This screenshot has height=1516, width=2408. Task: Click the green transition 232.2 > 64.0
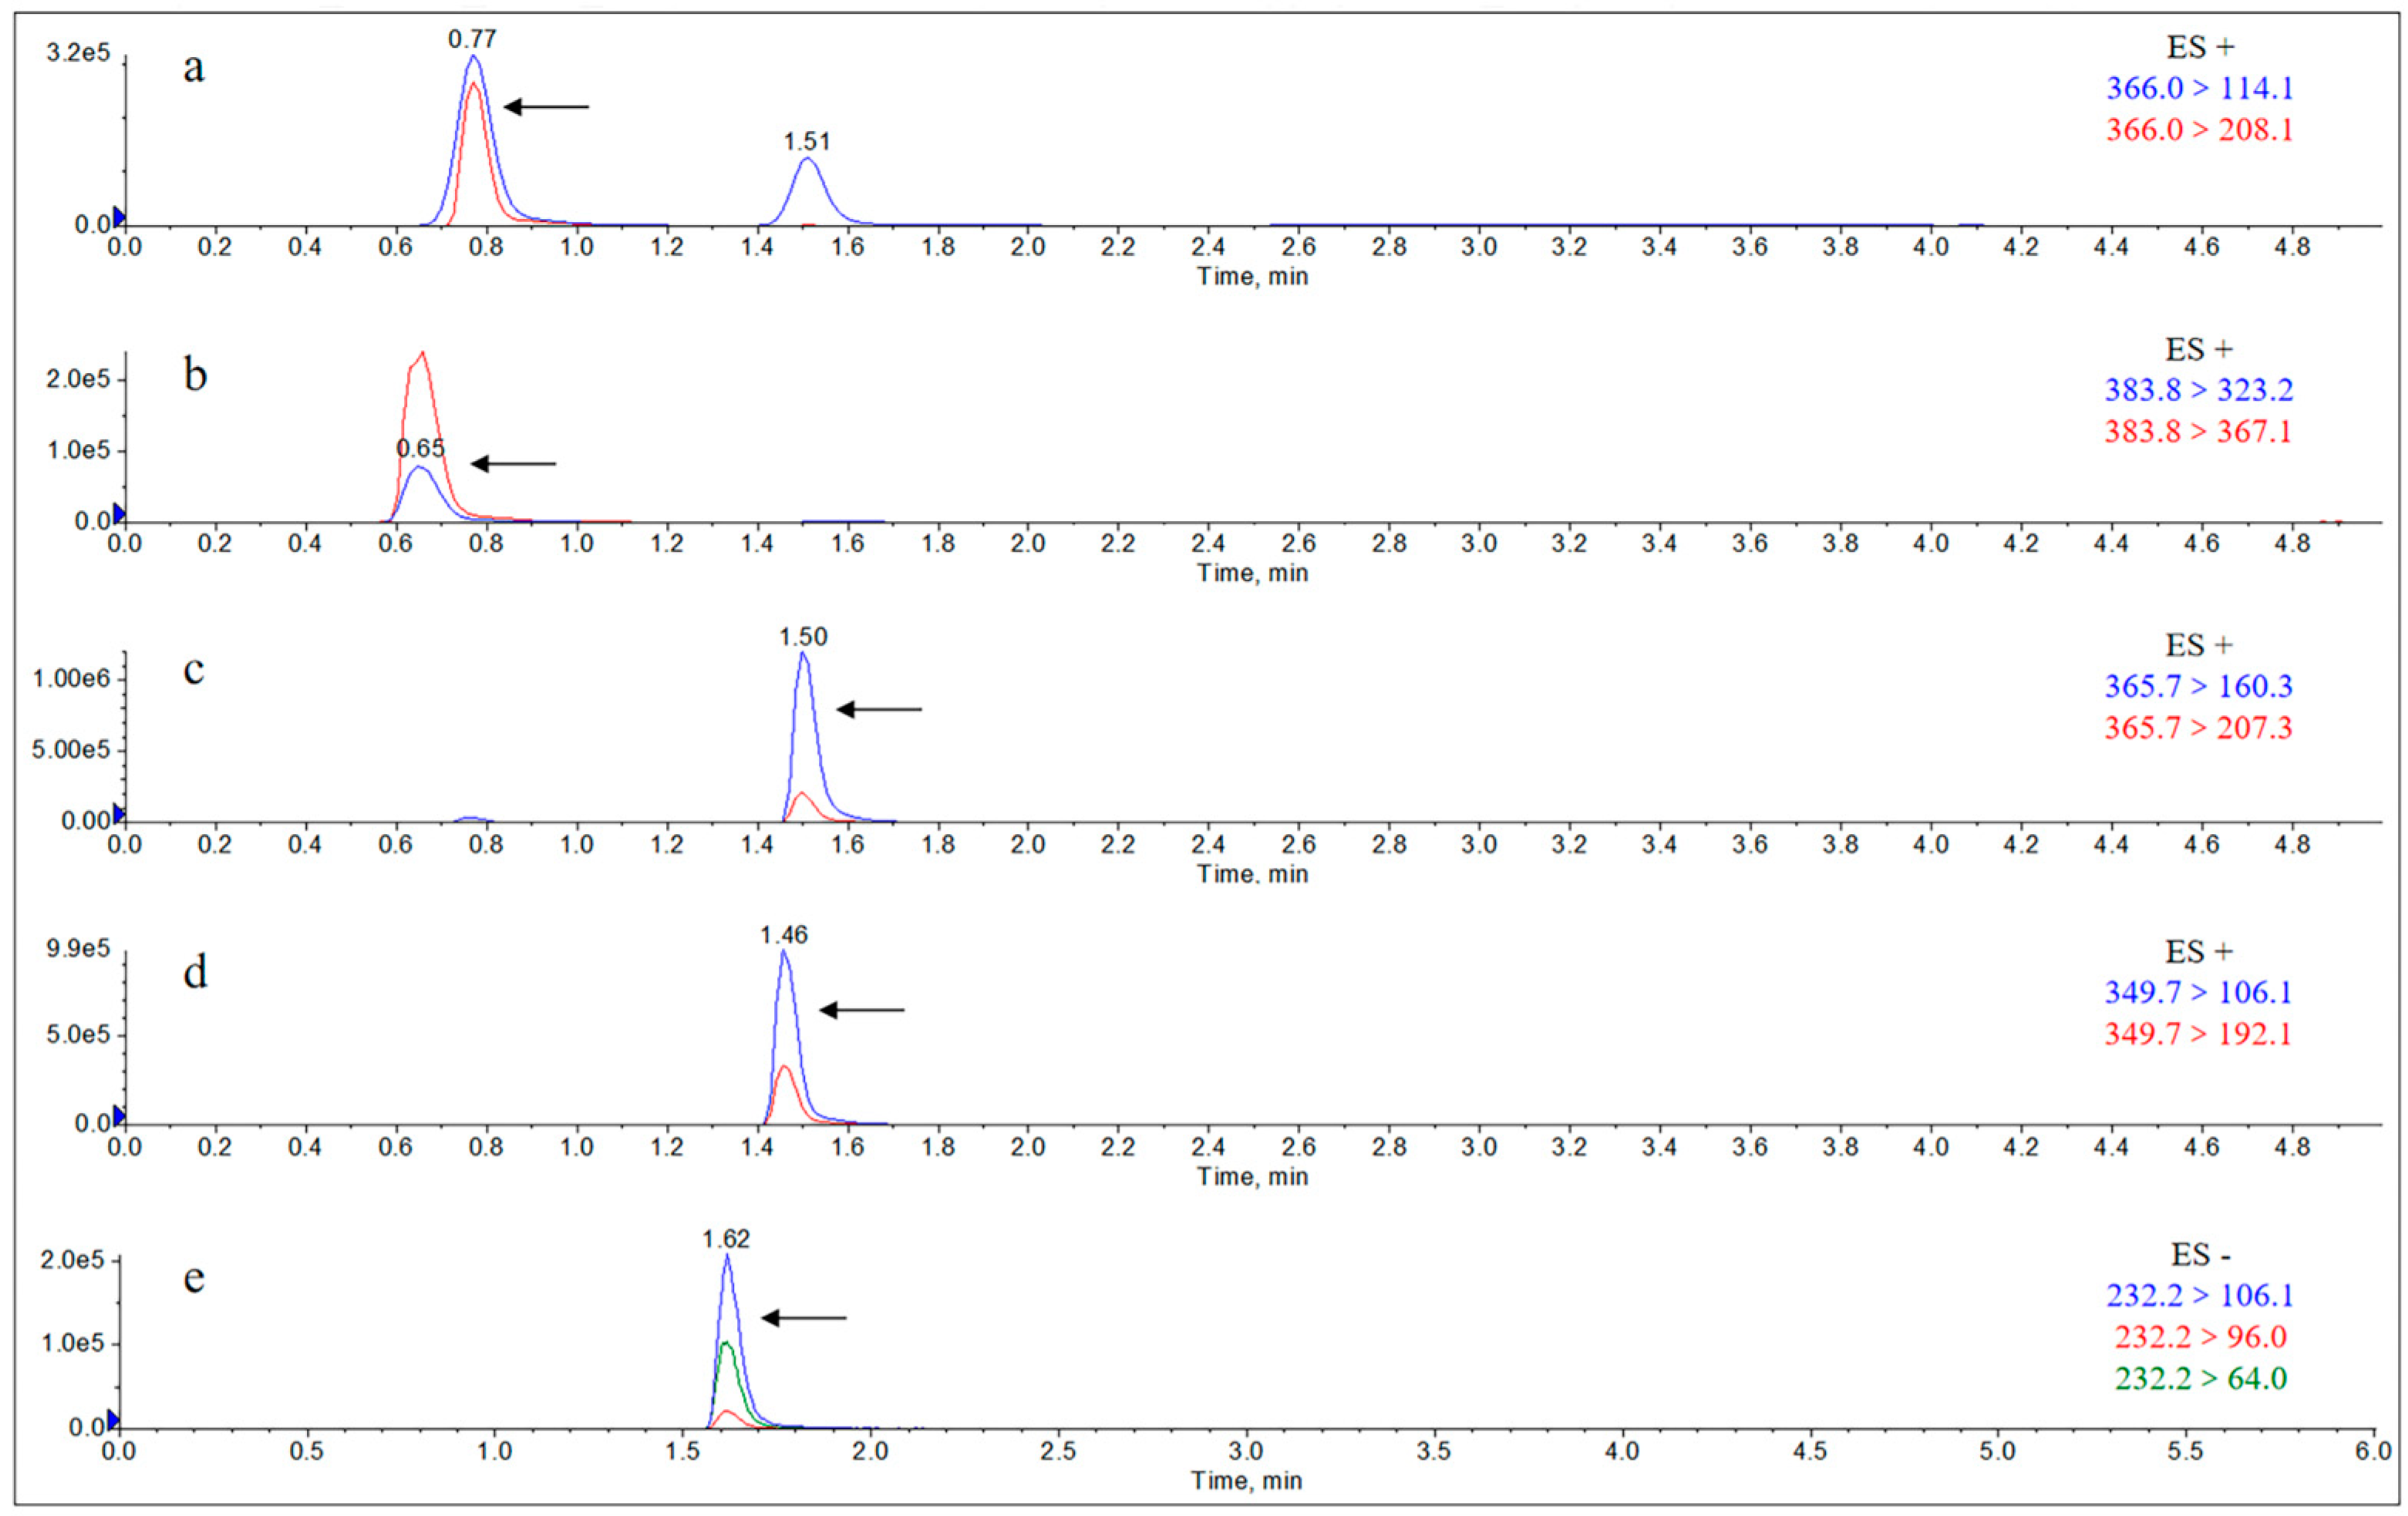2201,1379
